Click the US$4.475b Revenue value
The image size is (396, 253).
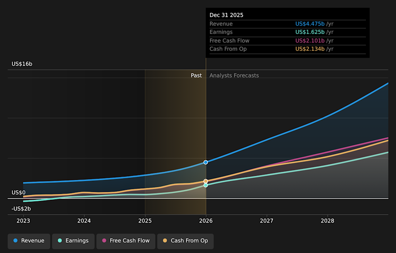click(x=310, y=24)
